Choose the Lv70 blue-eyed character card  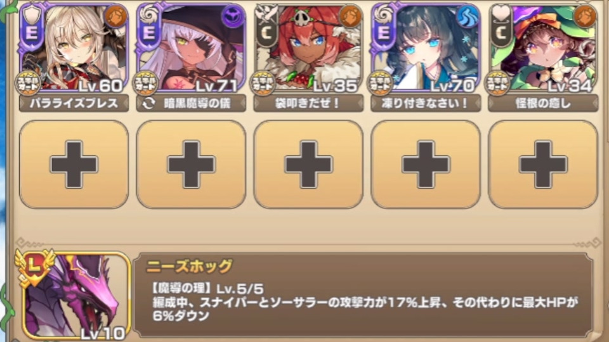[426, 47]
